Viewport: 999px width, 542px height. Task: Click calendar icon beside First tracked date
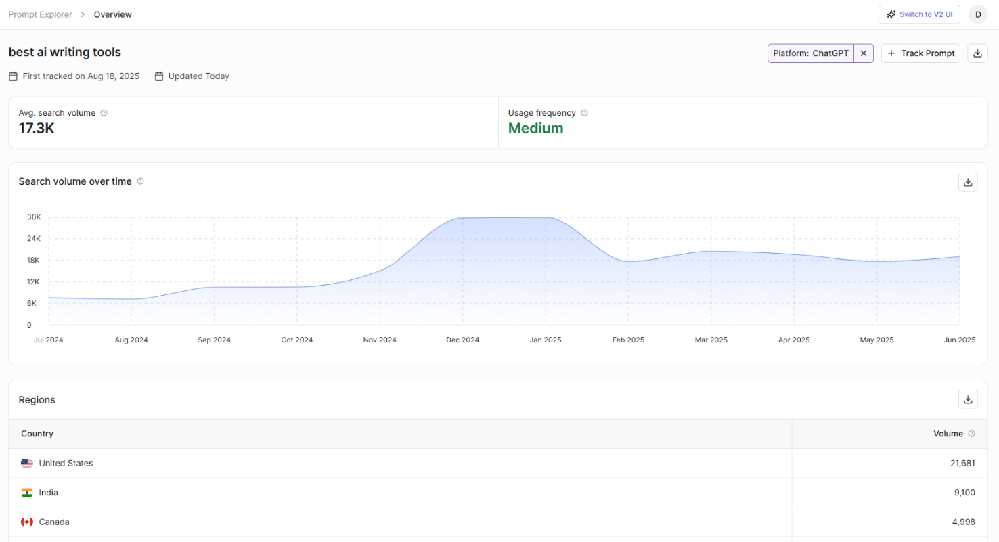pyautogui.click(x=13, y=76)
